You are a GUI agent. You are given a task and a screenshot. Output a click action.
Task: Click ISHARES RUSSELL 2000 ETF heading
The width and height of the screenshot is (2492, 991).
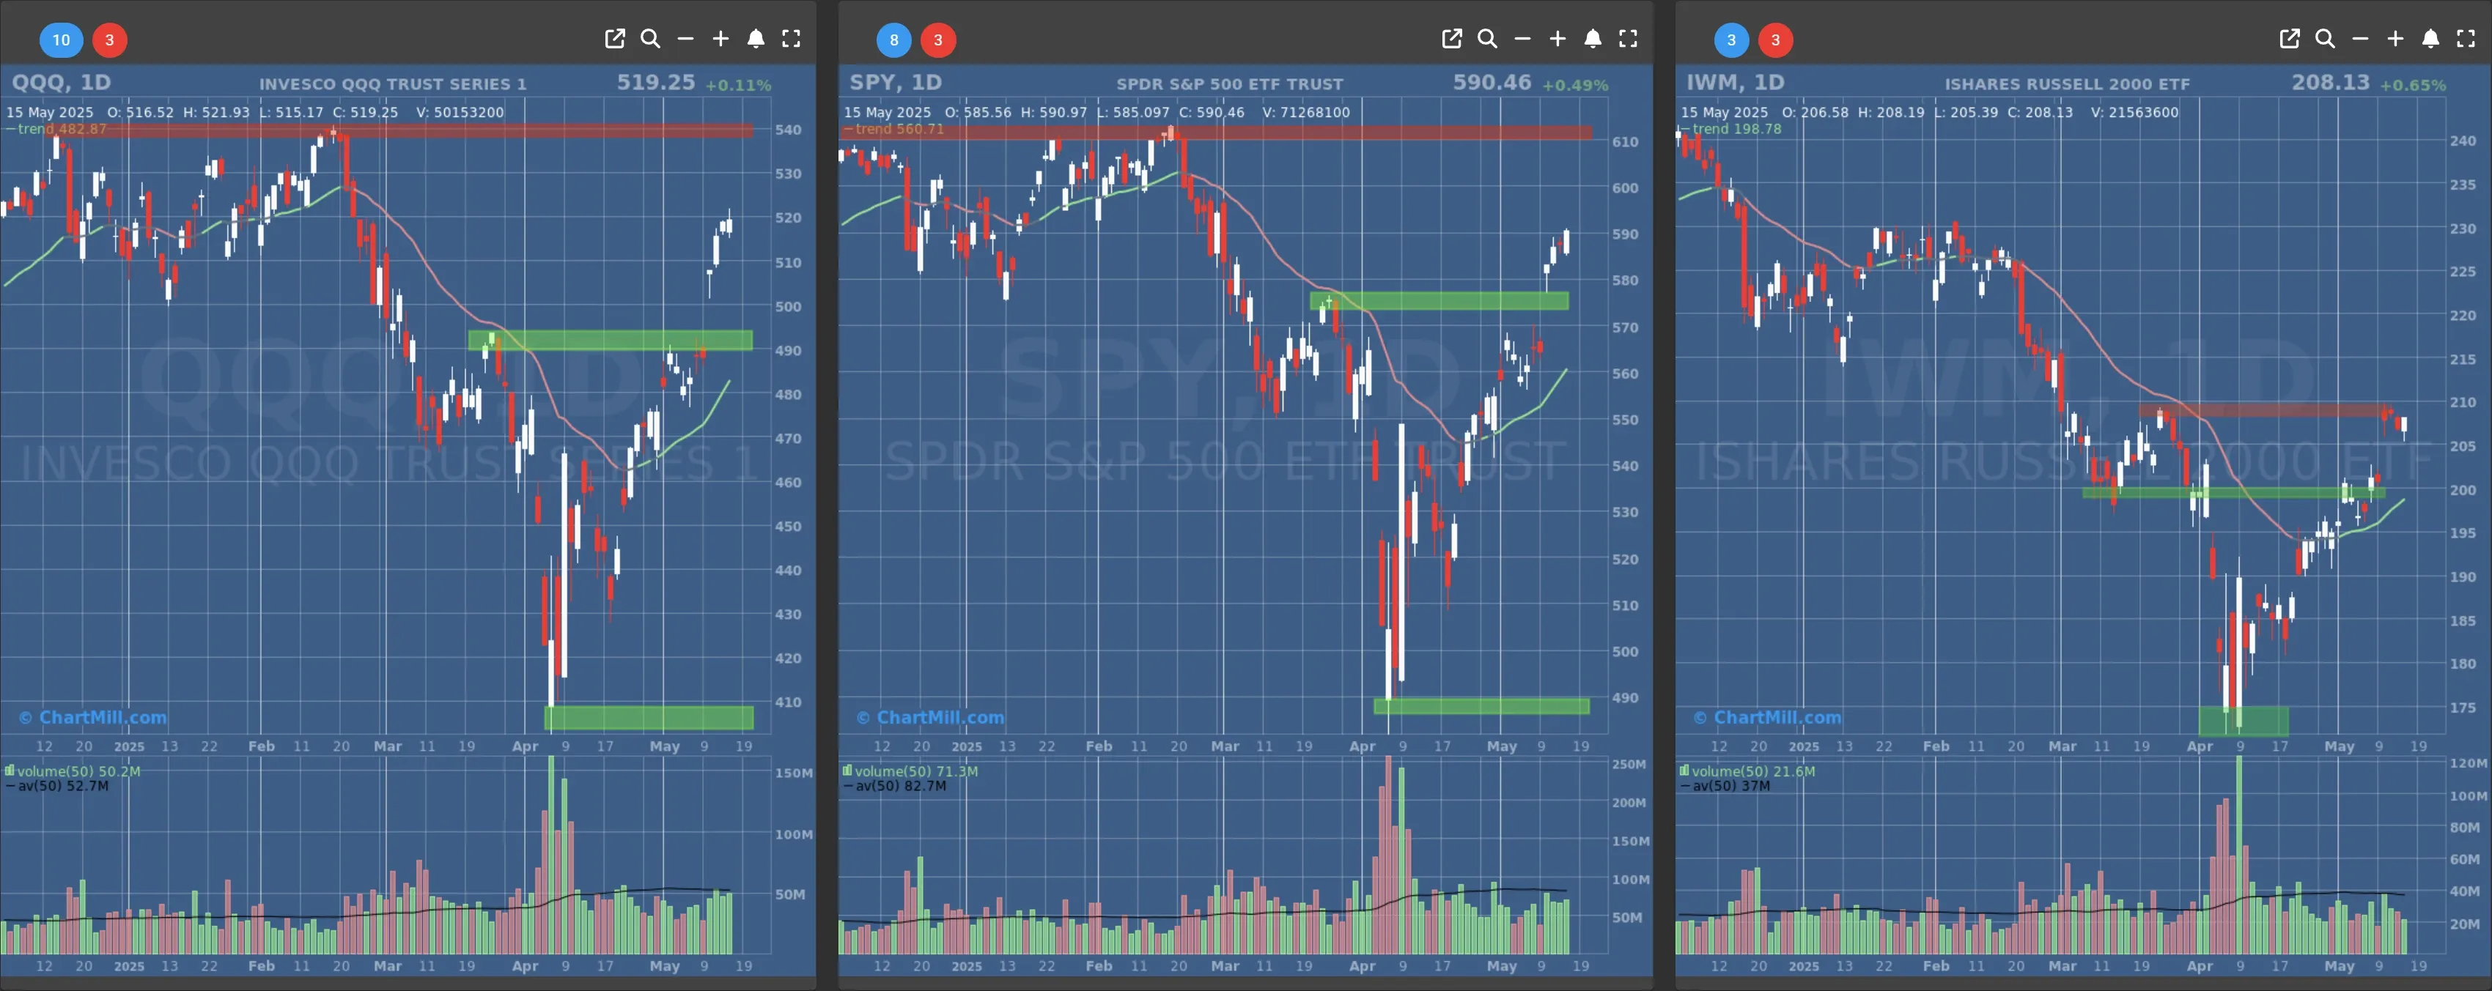point(2068,84)
